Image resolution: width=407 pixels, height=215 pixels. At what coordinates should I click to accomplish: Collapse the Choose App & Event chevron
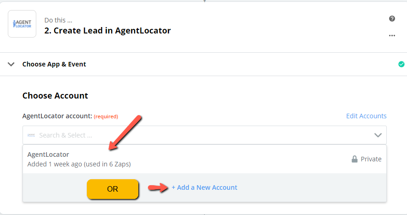(11, 64)
